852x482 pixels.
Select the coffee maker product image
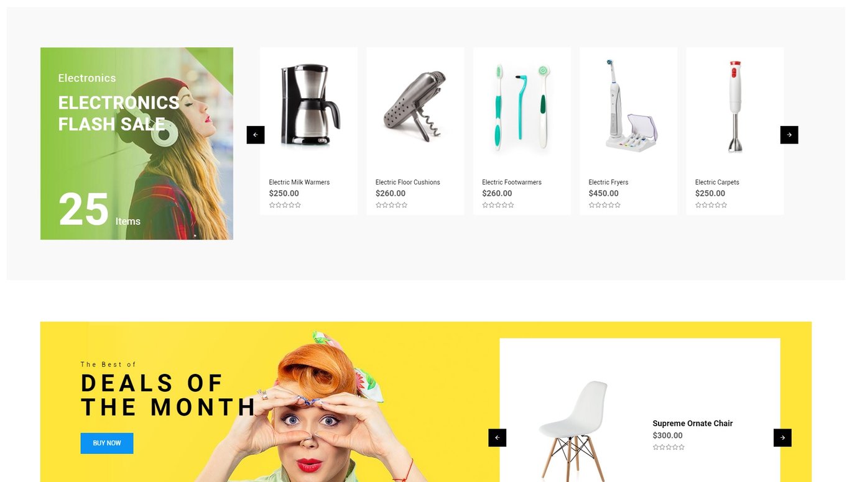point(309,105)
